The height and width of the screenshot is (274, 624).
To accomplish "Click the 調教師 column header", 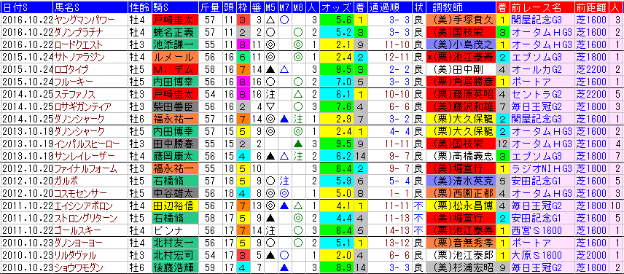I will pos(461,7).
